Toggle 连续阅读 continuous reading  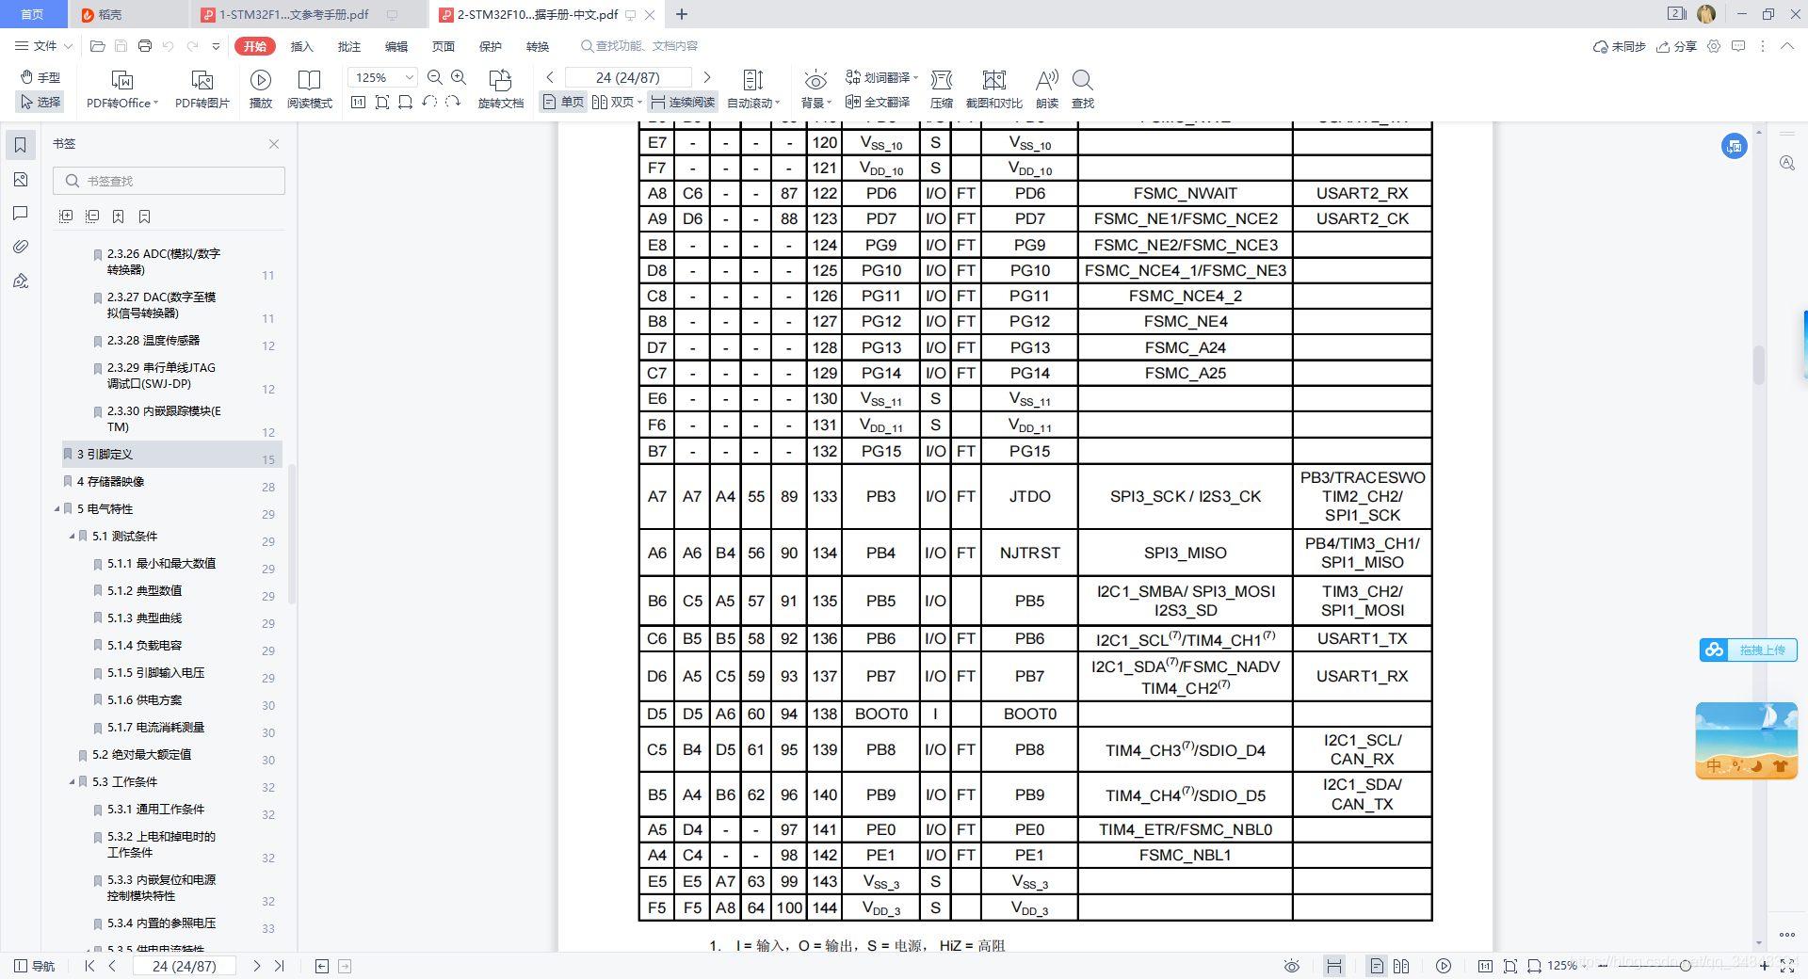(x=683, y=102)
